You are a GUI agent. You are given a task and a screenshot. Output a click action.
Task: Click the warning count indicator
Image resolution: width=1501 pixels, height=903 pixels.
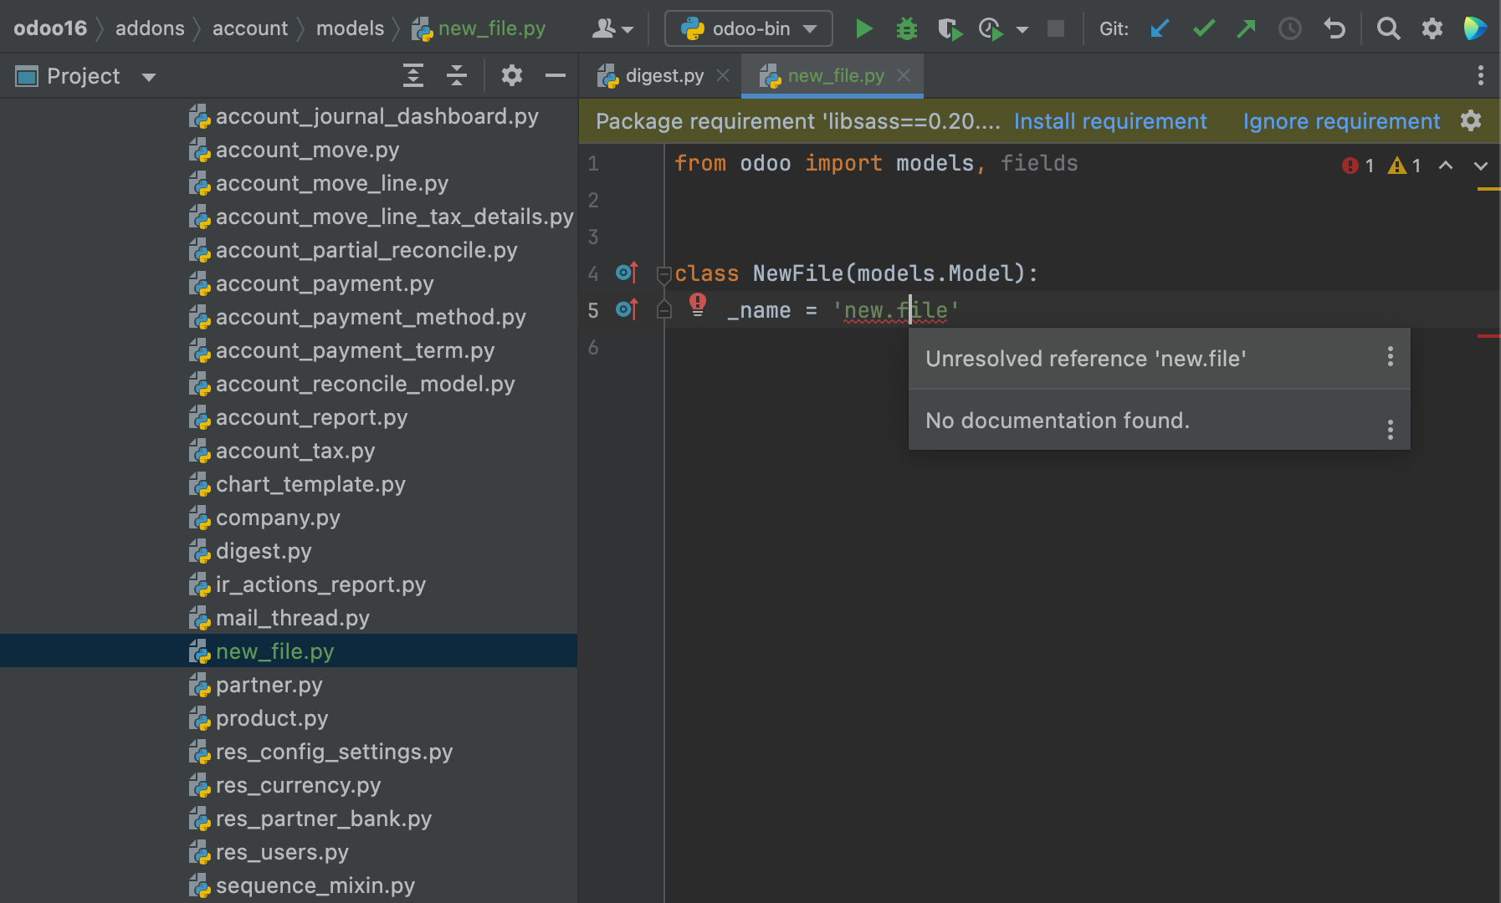[1405, 166]
